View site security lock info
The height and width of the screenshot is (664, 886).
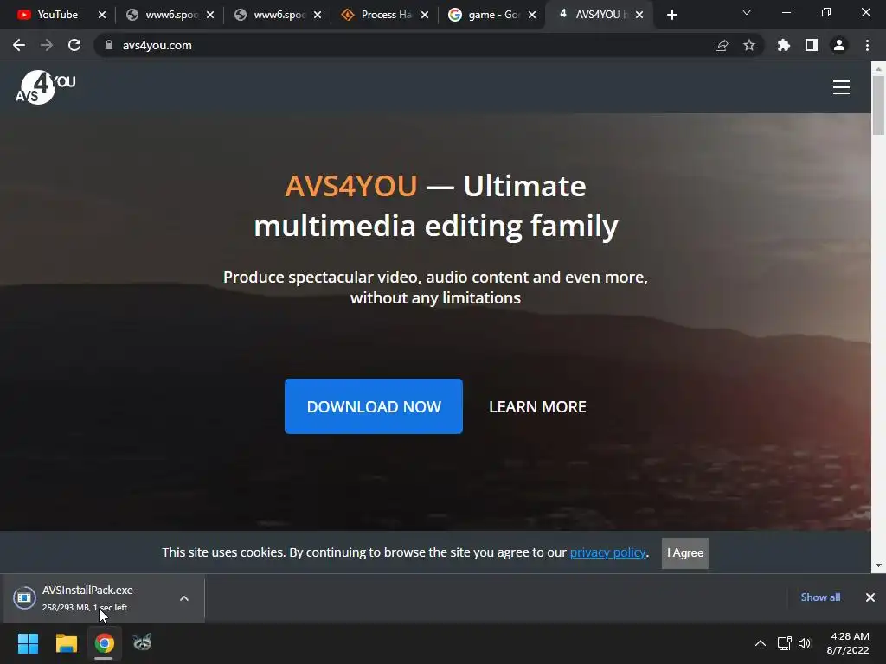coord(108,45)
